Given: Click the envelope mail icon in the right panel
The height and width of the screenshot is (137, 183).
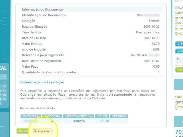Looking at the screenshot, I should tap(179, 59).
